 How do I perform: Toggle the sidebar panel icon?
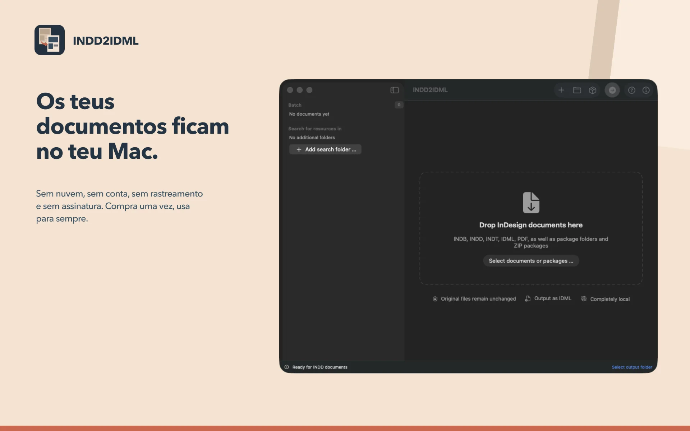click(394, 90)
